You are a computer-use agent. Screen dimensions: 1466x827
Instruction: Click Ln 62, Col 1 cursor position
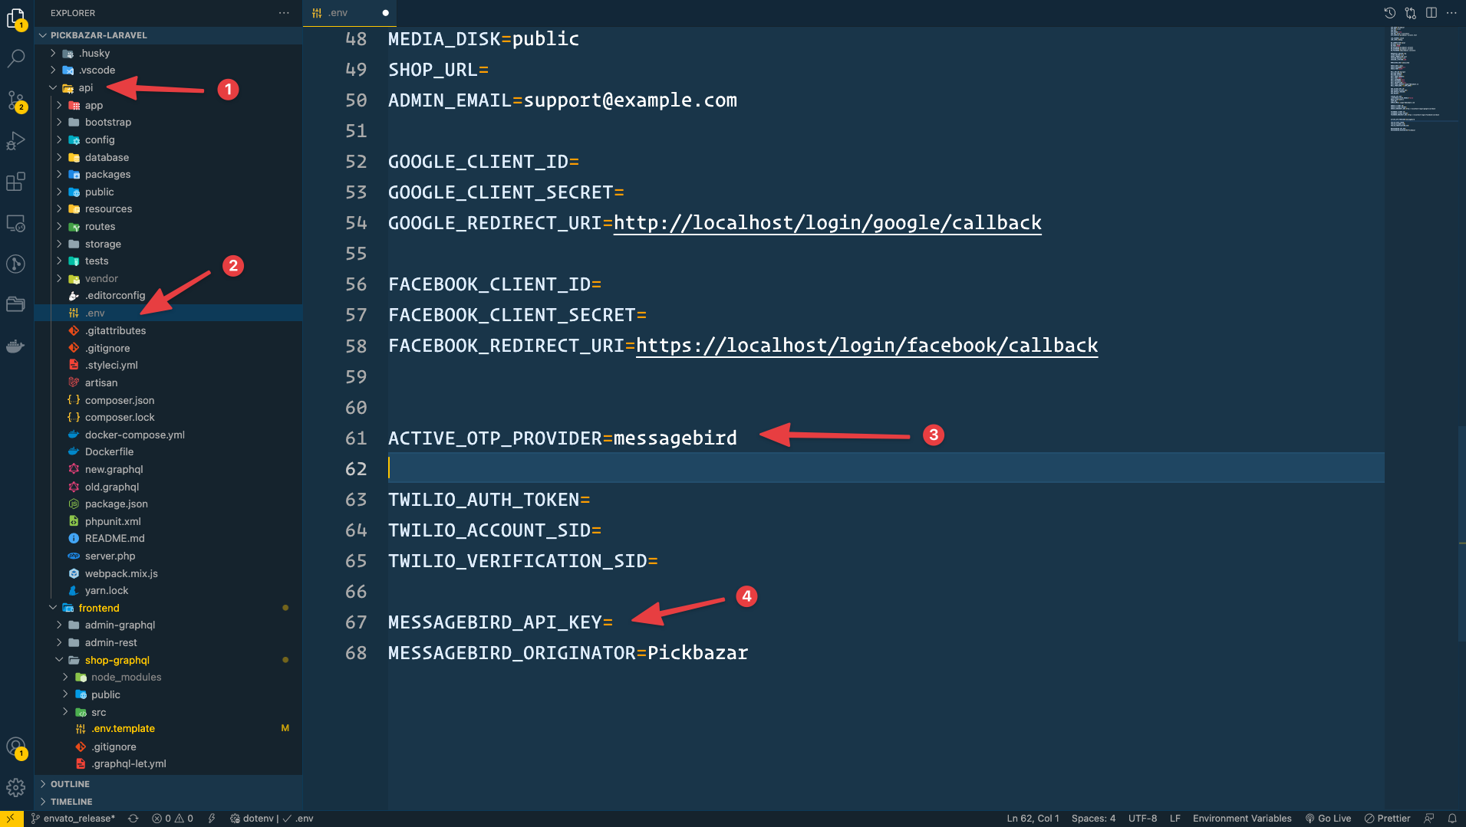click(x=1033, y=819)
